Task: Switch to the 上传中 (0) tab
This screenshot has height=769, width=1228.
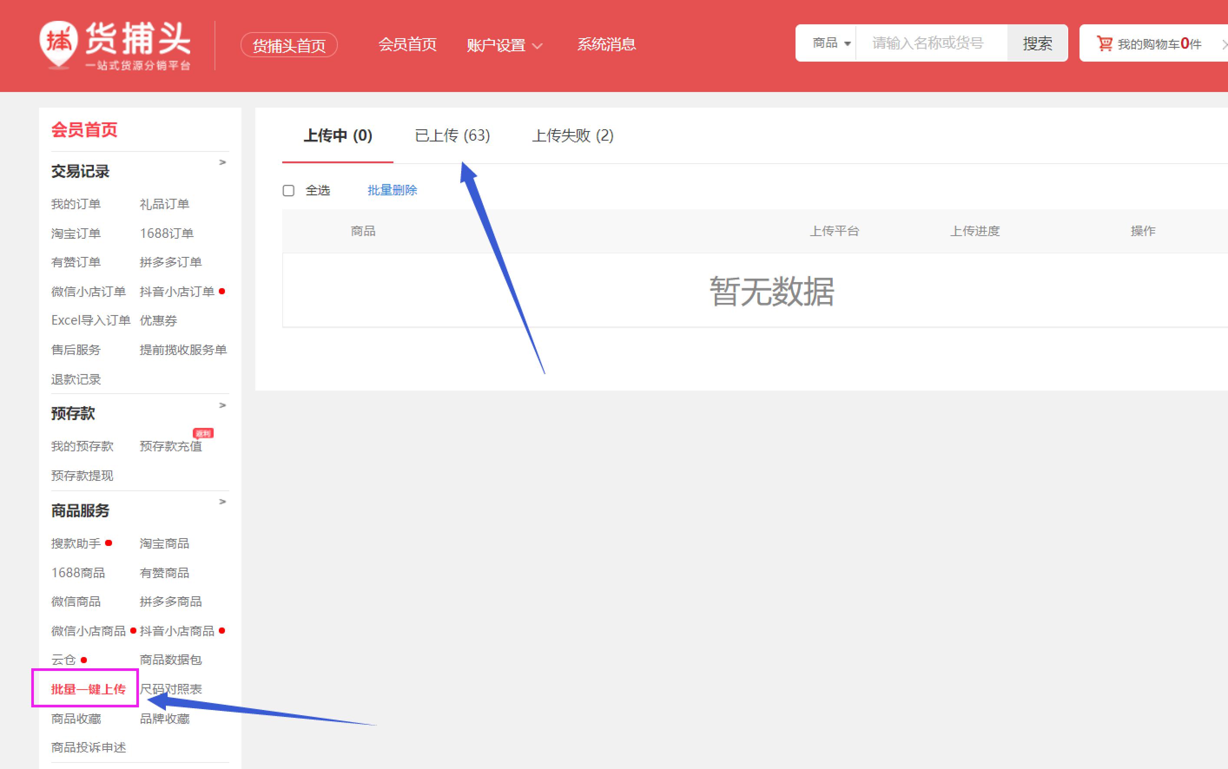Action: [x=338, y=136]
